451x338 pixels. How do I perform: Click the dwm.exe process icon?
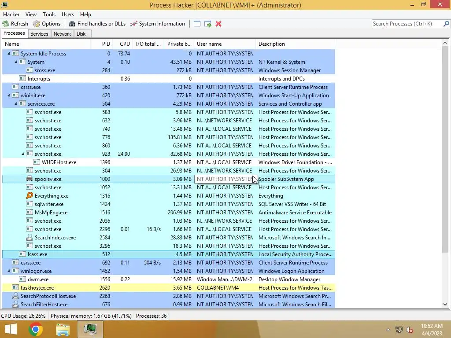click(x=22, y=279)
